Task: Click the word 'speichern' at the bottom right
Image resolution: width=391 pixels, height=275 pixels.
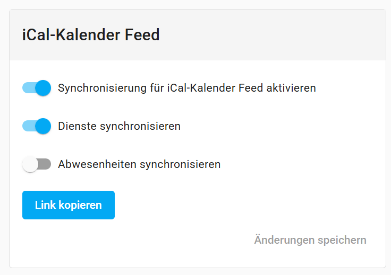Action: 342,240
